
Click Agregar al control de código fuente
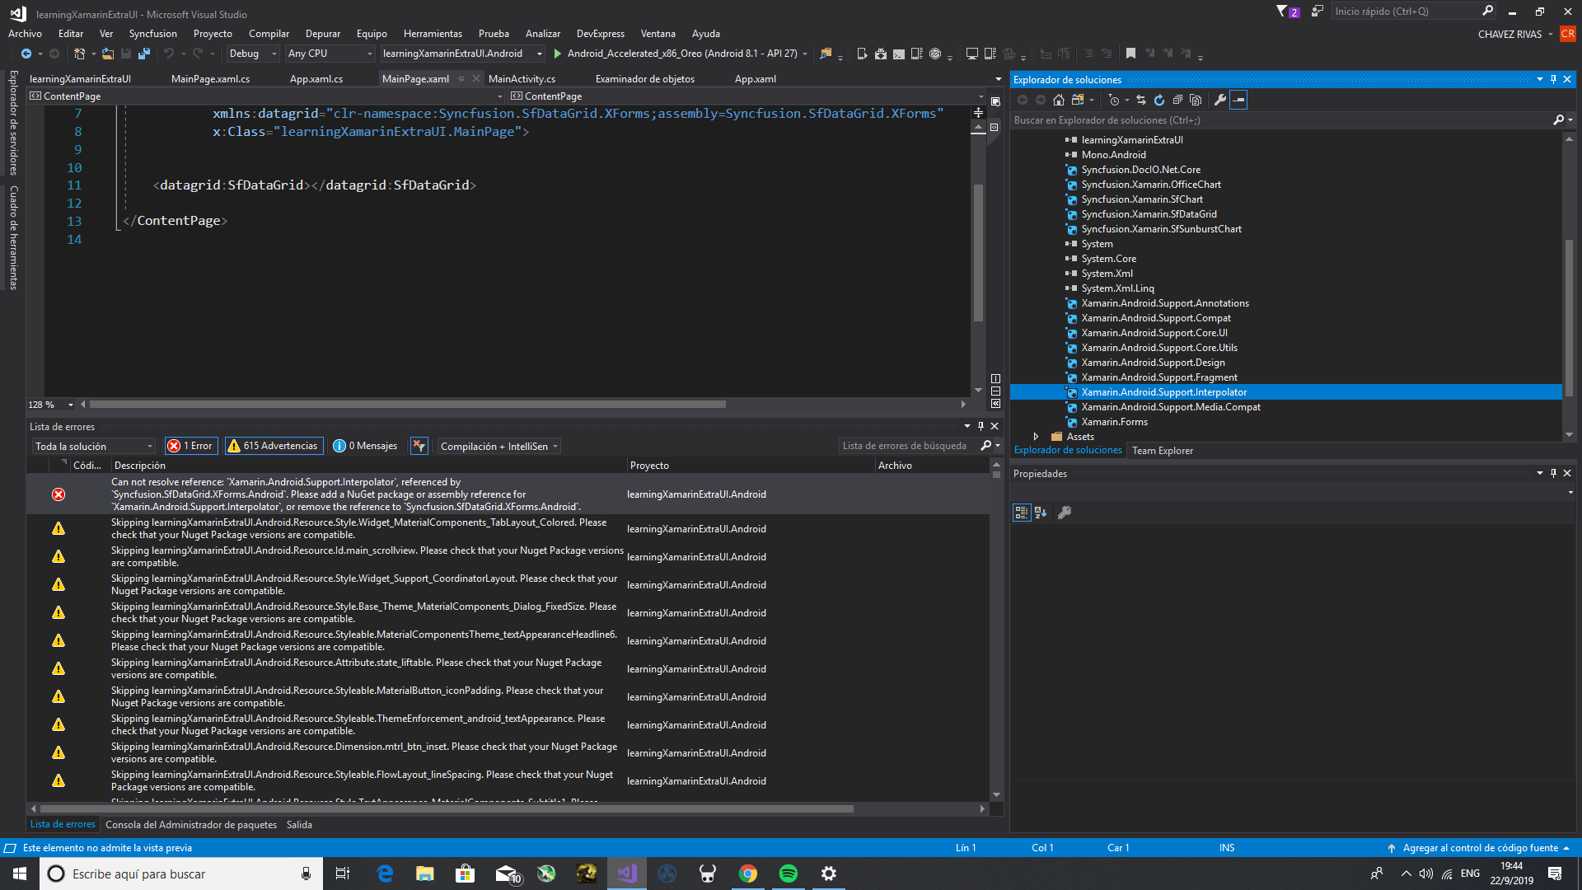pyautogui.click(x=1480, y=848)
